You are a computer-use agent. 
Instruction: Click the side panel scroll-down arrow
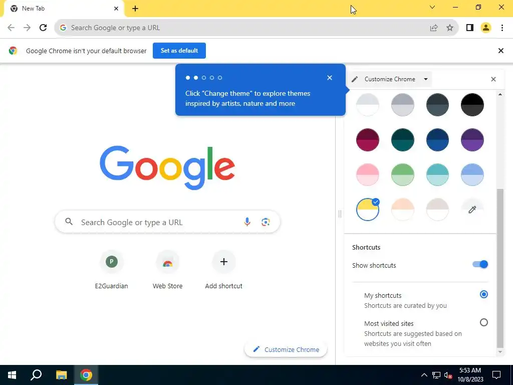tap(500, 352)
